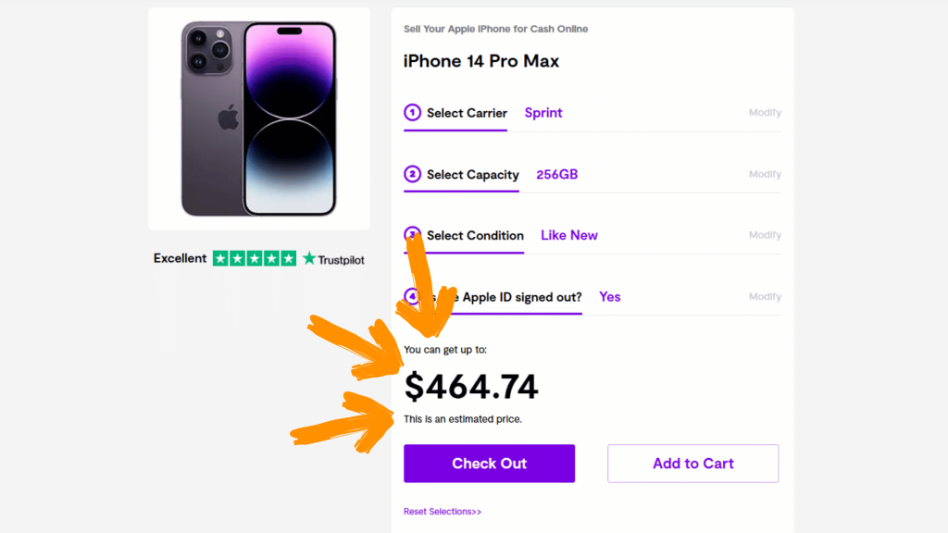Modify the Sprint carrier selection
Viewport: 948px width, 533px height.
click(765, 112)
